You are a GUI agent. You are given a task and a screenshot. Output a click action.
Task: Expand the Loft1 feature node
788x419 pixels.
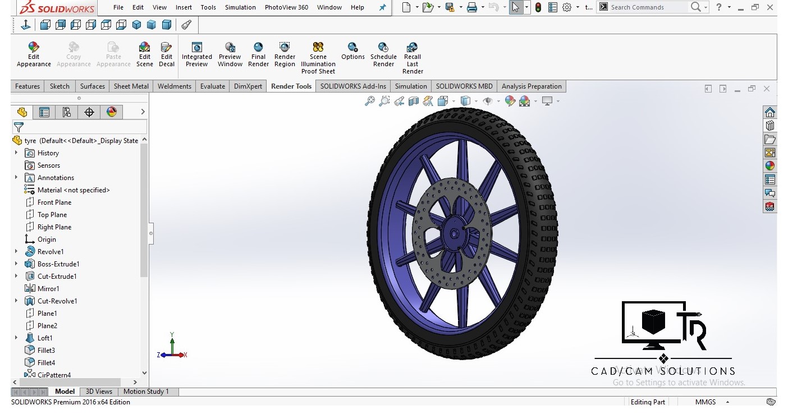click(16, 338)
